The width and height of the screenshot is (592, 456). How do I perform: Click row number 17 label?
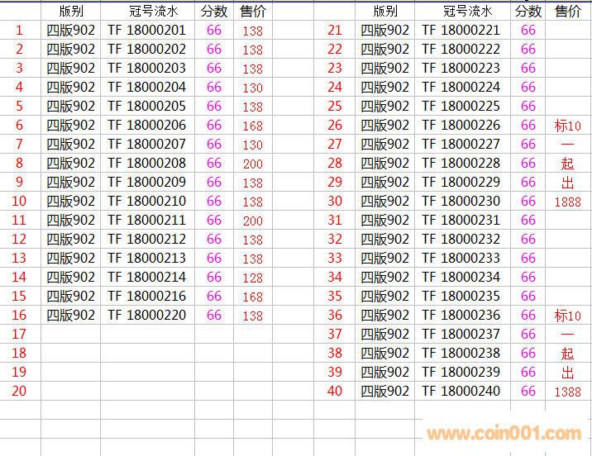(20, 335)
